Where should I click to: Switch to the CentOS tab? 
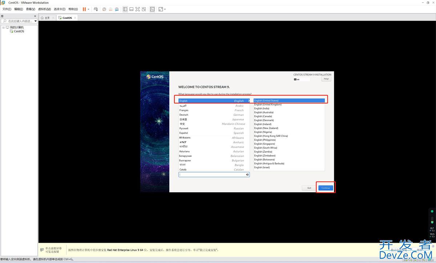[x=67, y=18]
